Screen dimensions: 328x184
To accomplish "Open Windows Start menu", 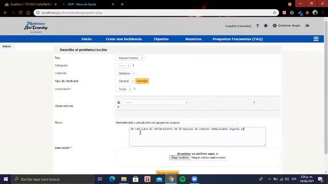I will point(6,179).
